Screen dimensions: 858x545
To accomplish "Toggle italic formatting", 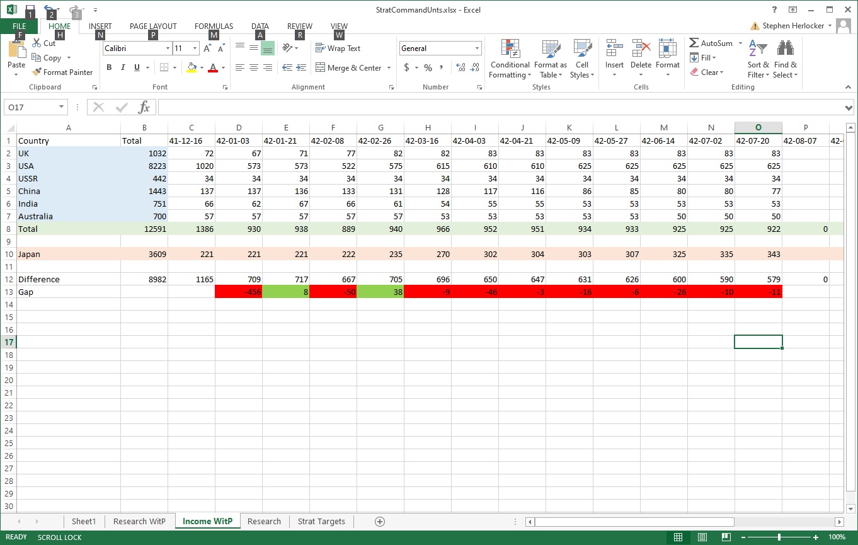I will (123, 67).
